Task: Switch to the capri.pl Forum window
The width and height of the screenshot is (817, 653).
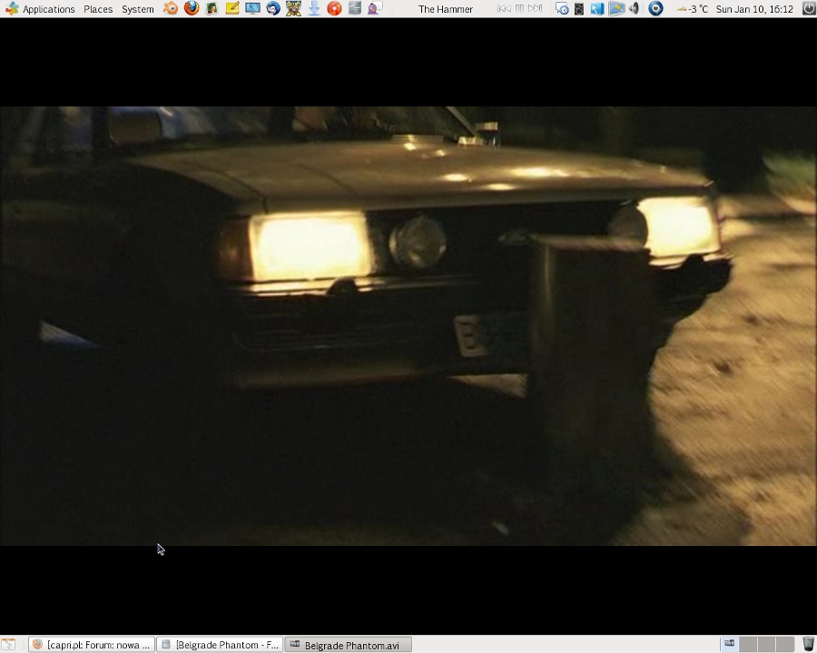Action: click(91, 645)
